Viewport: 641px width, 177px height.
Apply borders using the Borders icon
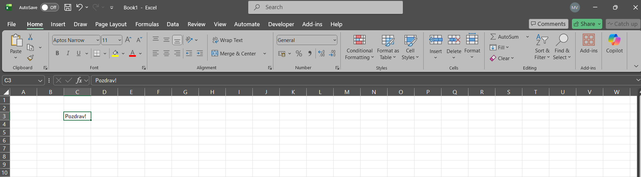(97, 53)
